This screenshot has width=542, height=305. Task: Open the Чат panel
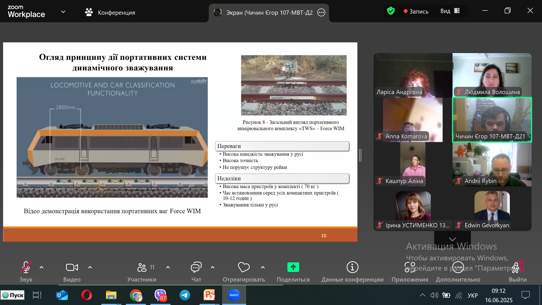point(196,271)
